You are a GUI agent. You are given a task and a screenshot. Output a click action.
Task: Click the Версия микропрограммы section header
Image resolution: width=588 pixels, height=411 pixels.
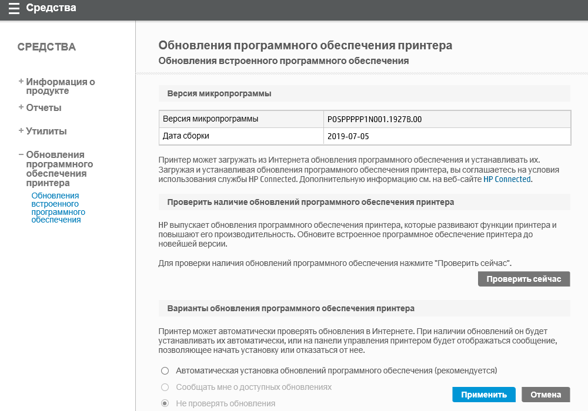[219, 94]
